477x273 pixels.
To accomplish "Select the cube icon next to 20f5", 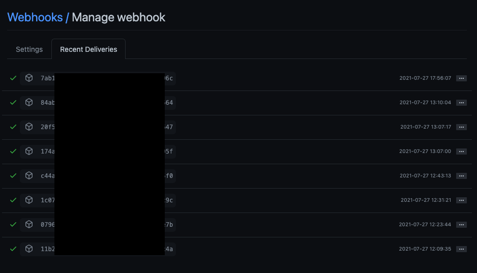I will pyautogui.click(x=29, y=127).
